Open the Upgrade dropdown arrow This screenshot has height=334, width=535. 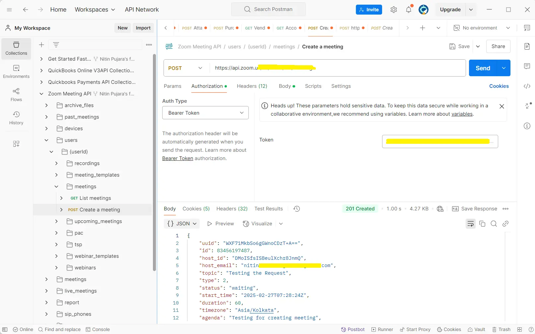(x=471, y=10)
